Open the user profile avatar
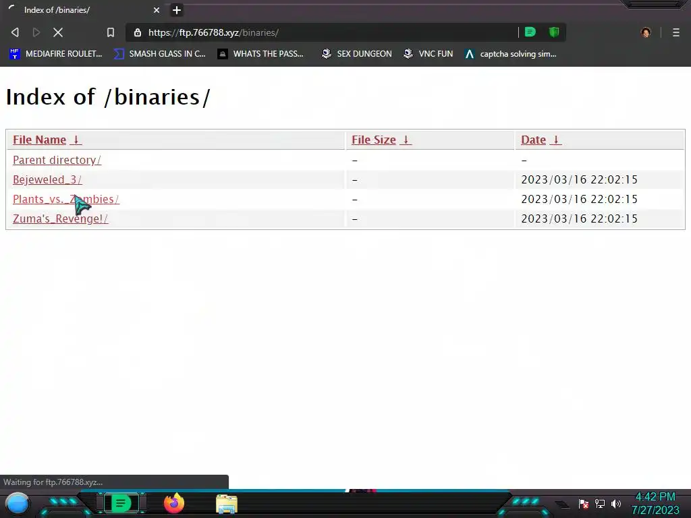Image resolution: width=691 pixels, height=518 pixels. [x=646, y=32]
